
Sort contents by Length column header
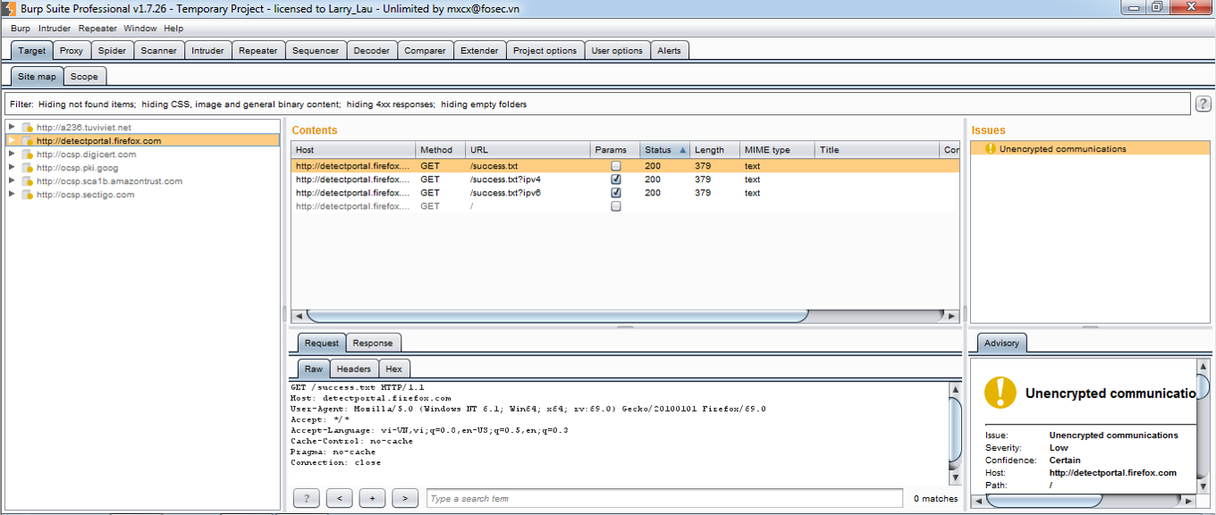[715, 150]
